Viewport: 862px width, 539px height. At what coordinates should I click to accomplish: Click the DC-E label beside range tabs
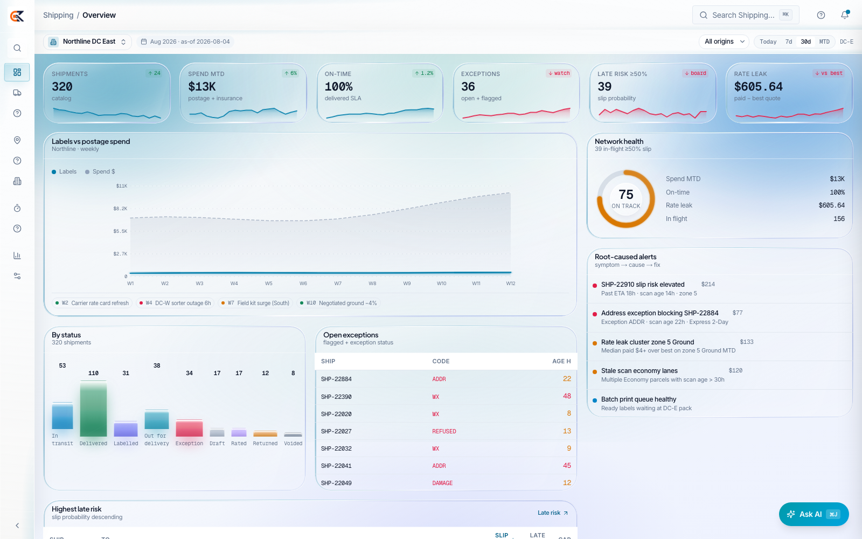click(x=846, y=42)
